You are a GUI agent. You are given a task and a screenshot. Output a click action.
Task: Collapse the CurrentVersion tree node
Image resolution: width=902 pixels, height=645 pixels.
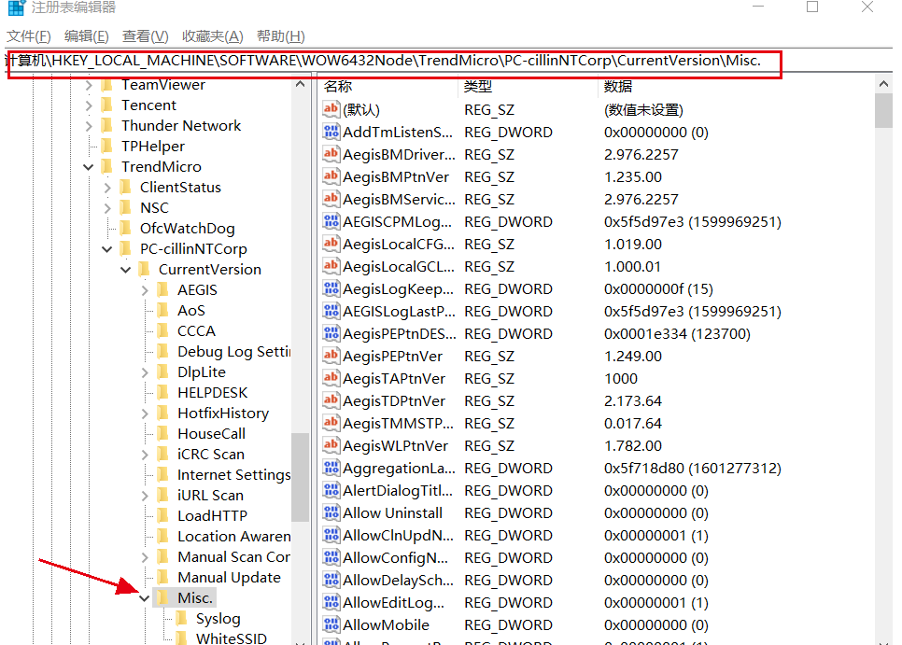[126, 270]
